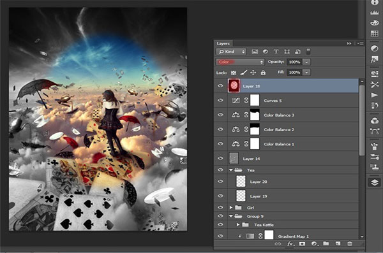
Task: Add a layer style with fx icon
Action: coord(290,243)
